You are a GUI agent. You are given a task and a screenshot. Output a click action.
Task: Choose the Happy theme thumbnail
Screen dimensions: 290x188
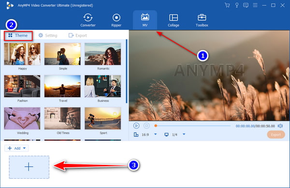22,54
